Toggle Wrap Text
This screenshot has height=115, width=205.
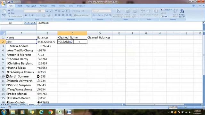[78, 11]
